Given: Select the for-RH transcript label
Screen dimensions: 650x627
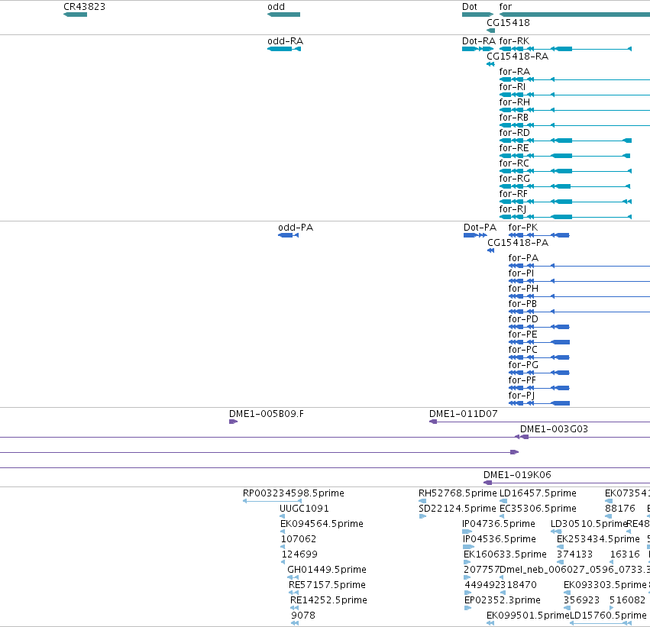Looking at the screenshot, I should (515, 102).
